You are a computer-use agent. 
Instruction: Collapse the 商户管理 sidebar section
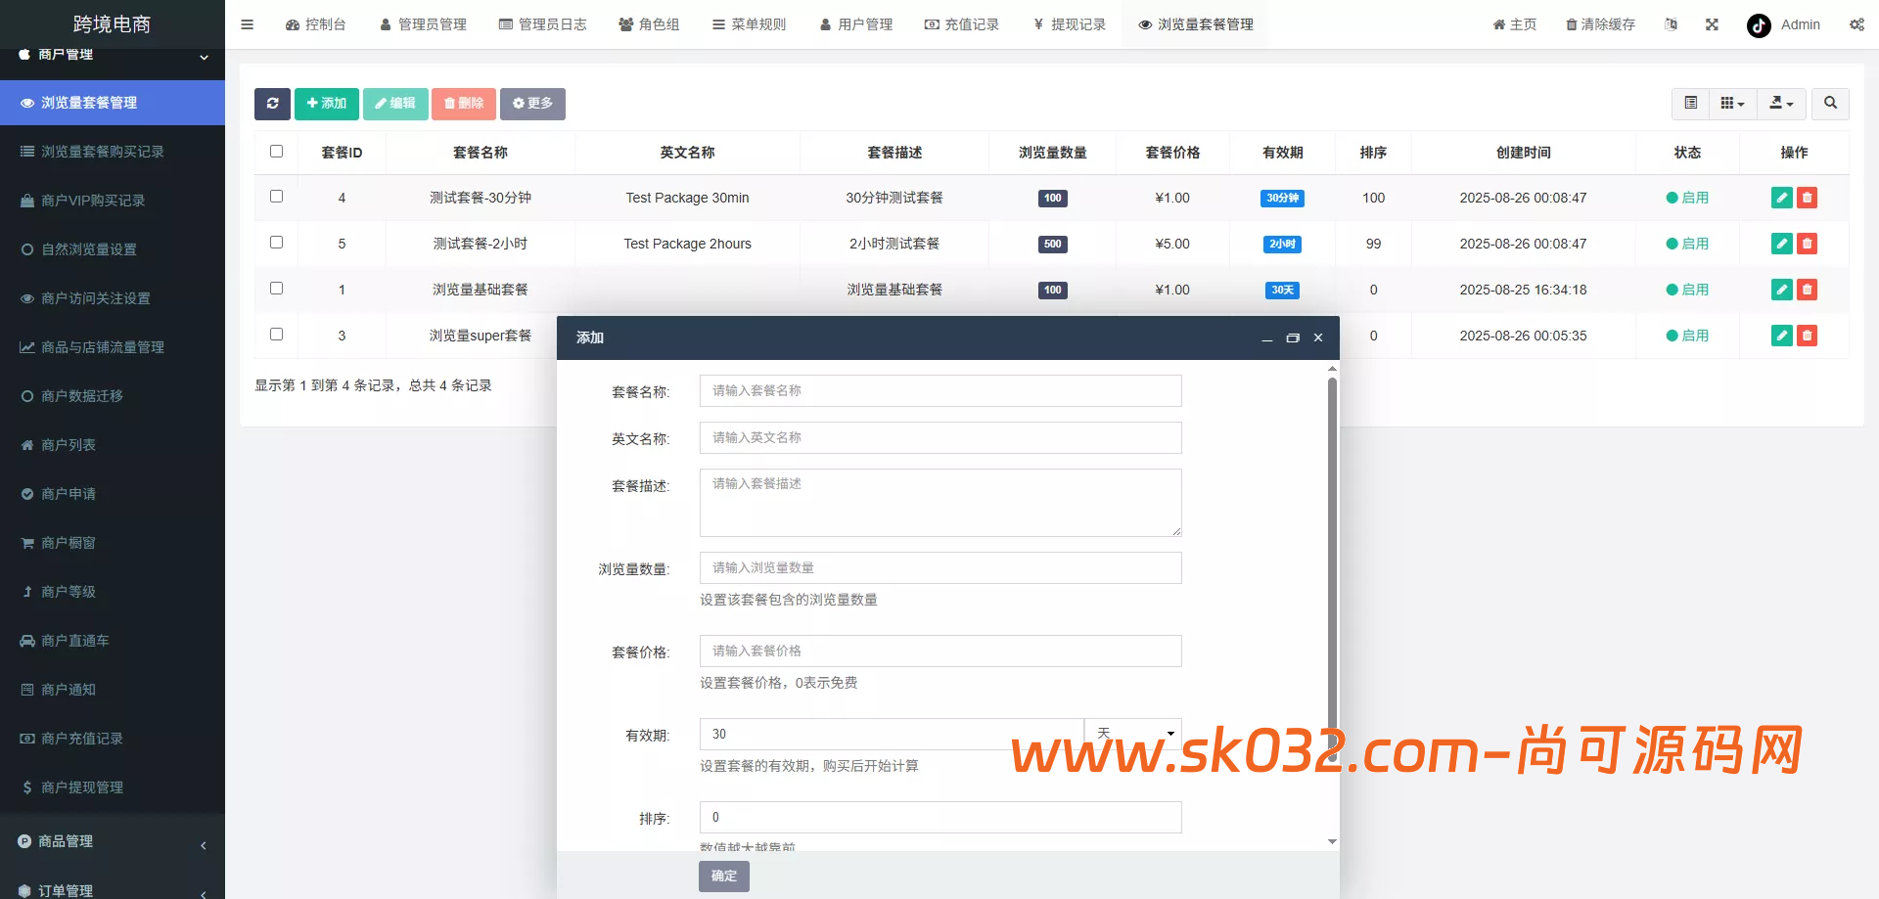click(x=113, y=56)
